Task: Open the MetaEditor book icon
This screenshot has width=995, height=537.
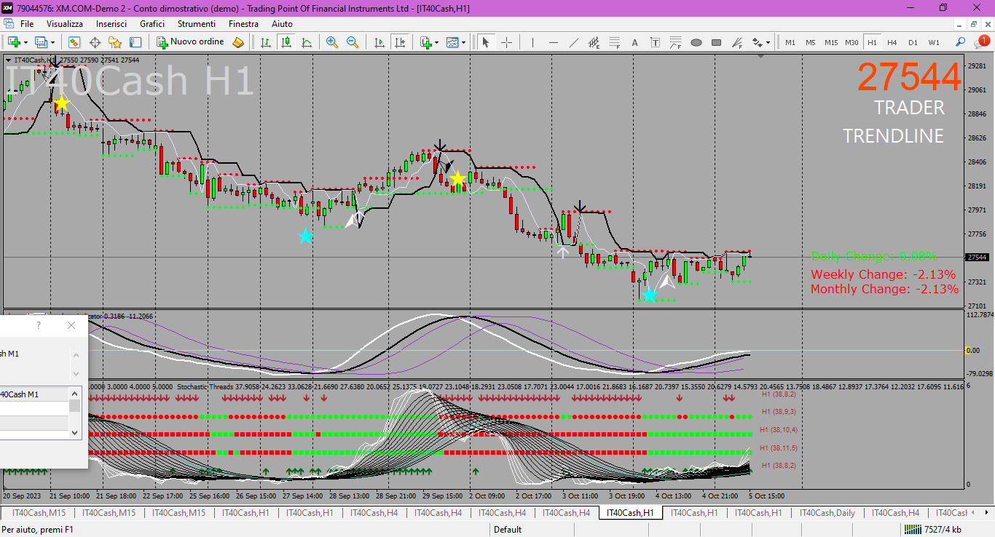Action: 238,42
